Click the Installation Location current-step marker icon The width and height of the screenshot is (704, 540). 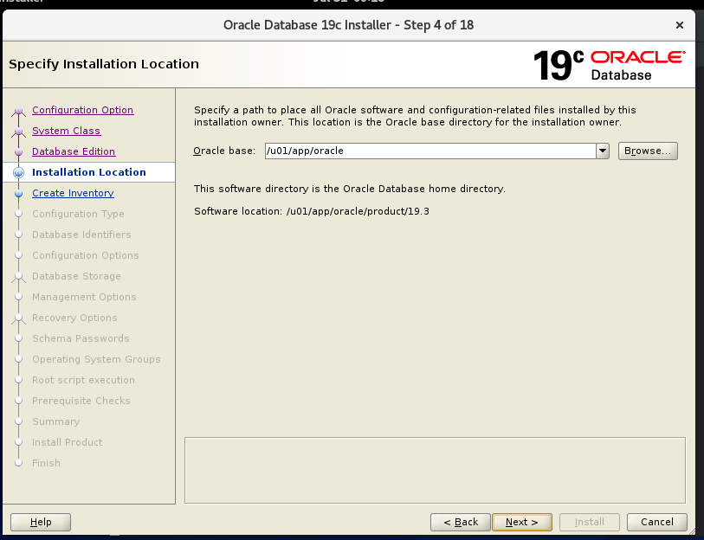click(18, 172)
